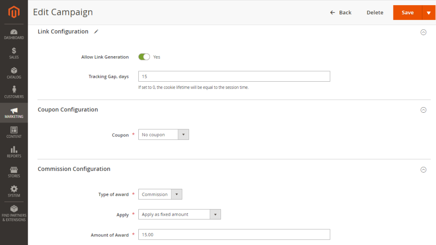Screen dimensions: 436x245
Task: Click the 'Allow Link Generation' label
Action: click(105, 57)
